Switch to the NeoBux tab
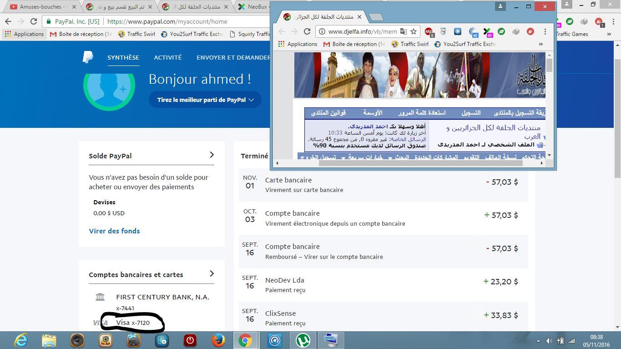The height and width of the screenshot is (349, 621). click(257, 7)
